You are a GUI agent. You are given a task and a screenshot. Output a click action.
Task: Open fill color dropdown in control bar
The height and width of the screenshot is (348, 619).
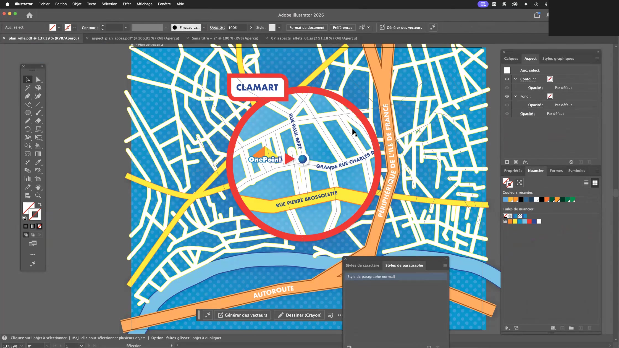click(x=59, y=28)
